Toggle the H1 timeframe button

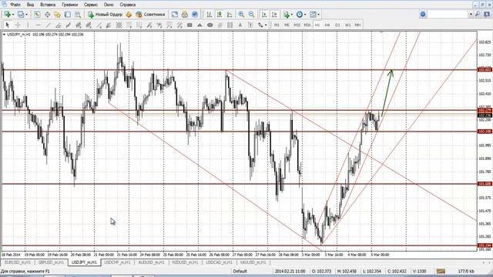point(317,25)
